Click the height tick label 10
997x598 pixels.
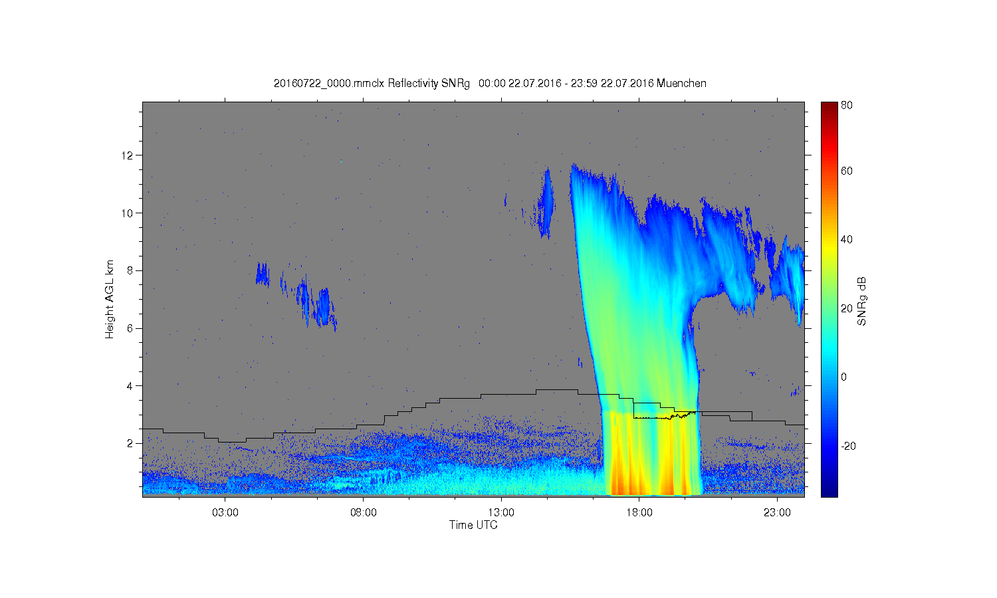tap(128, 213)
